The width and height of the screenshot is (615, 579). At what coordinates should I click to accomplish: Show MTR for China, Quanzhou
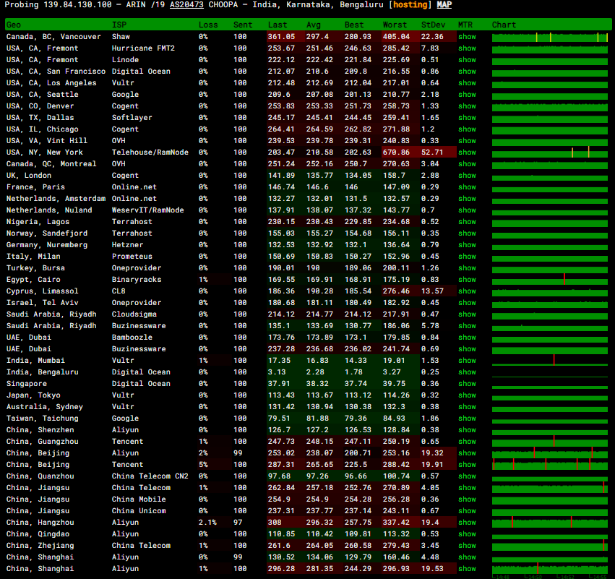pyautogui.click(x=467, y=476)
